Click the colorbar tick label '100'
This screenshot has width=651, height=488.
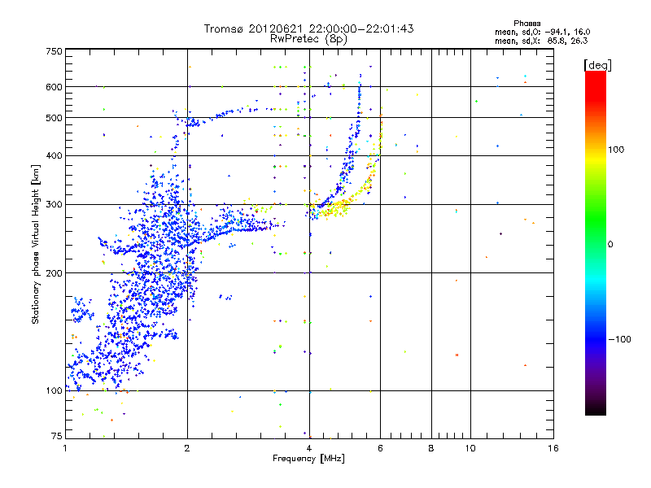point(616,150)
